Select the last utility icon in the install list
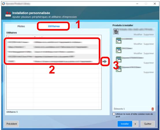Viewport: 160px width, 130px height. [119, 69]
